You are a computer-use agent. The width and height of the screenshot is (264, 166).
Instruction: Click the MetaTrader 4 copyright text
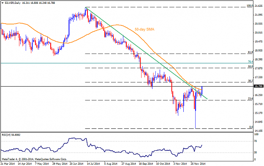[34, 159]
